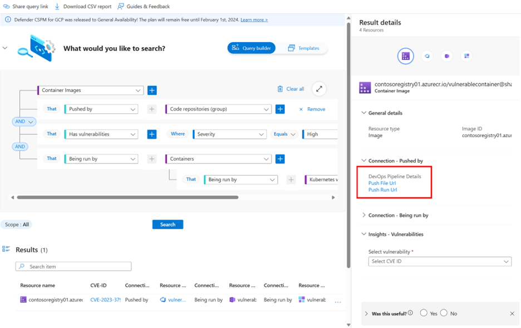This screenshot has height=328, width=521.
Task: Sort by CVE-ID column
Action: coord(99,285)
